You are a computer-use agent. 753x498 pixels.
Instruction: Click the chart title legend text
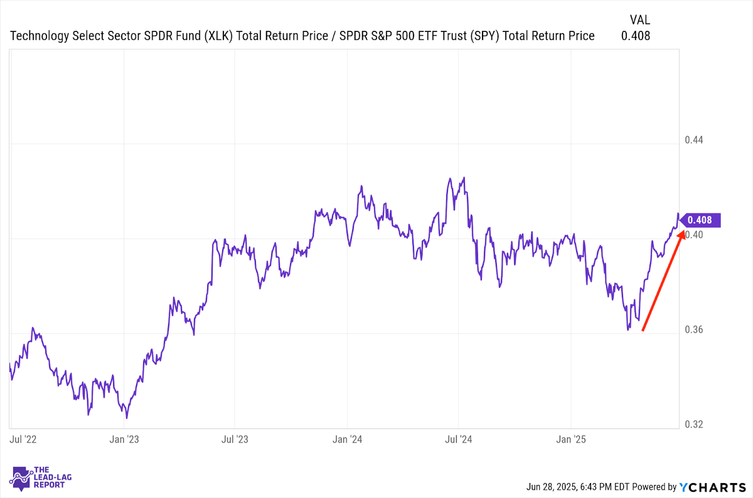coord(302,36)
